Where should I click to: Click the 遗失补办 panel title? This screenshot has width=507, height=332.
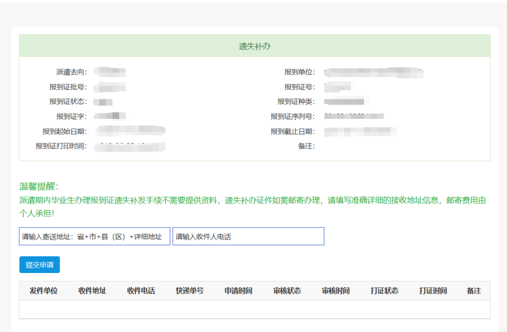(x=255, y=46)
